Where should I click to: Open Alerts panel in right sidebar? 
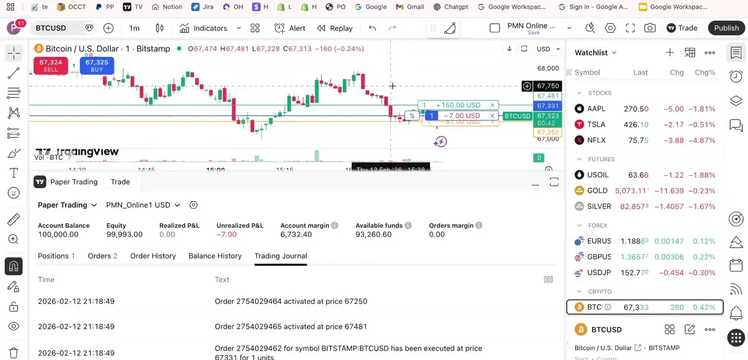tap(736, 77)
